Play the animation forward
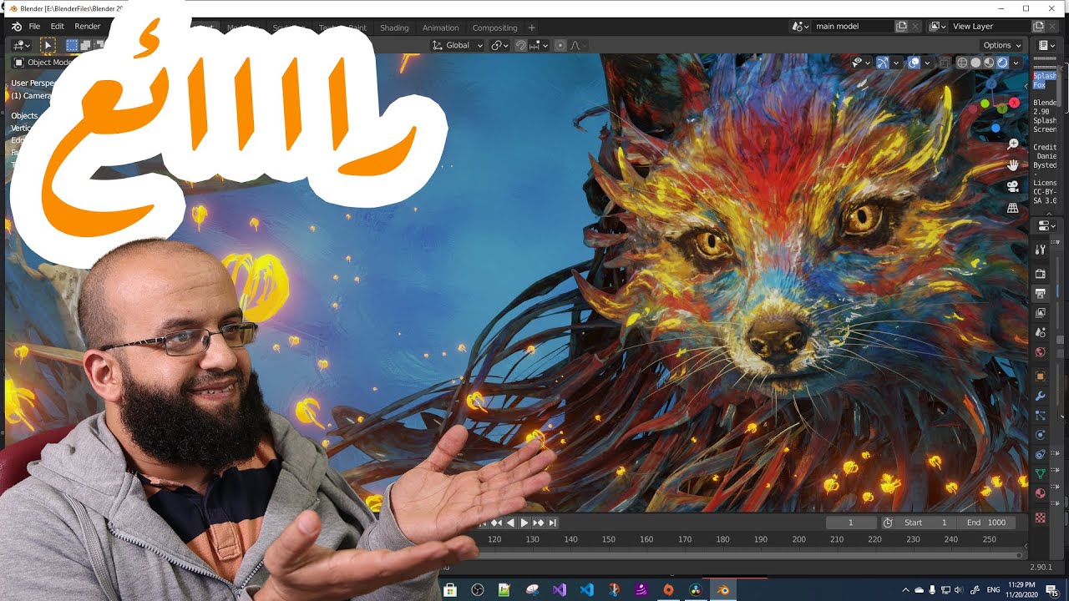This screenshot has width=1069, height=601. (x=524, y=523)
